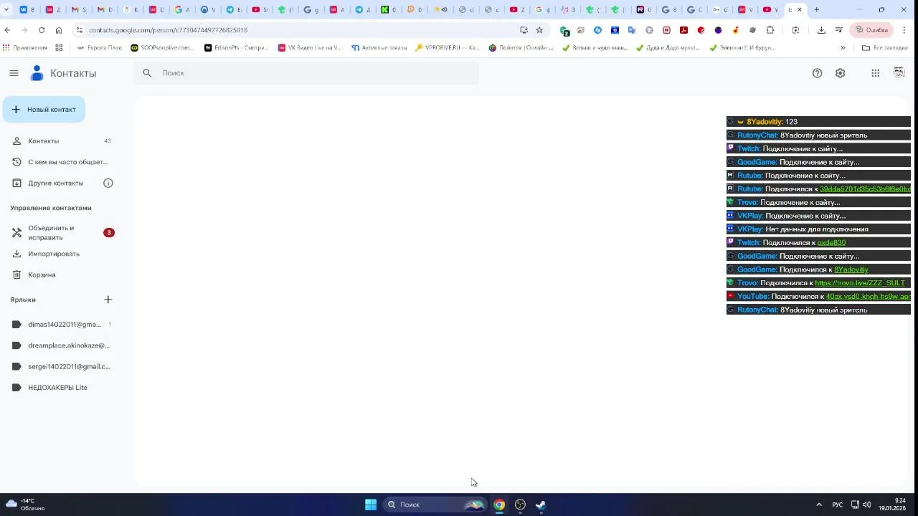This screenshot has height=516, width=918.
Task: Open С кем вы часто общаетесь
Action: tap(62, 162)
